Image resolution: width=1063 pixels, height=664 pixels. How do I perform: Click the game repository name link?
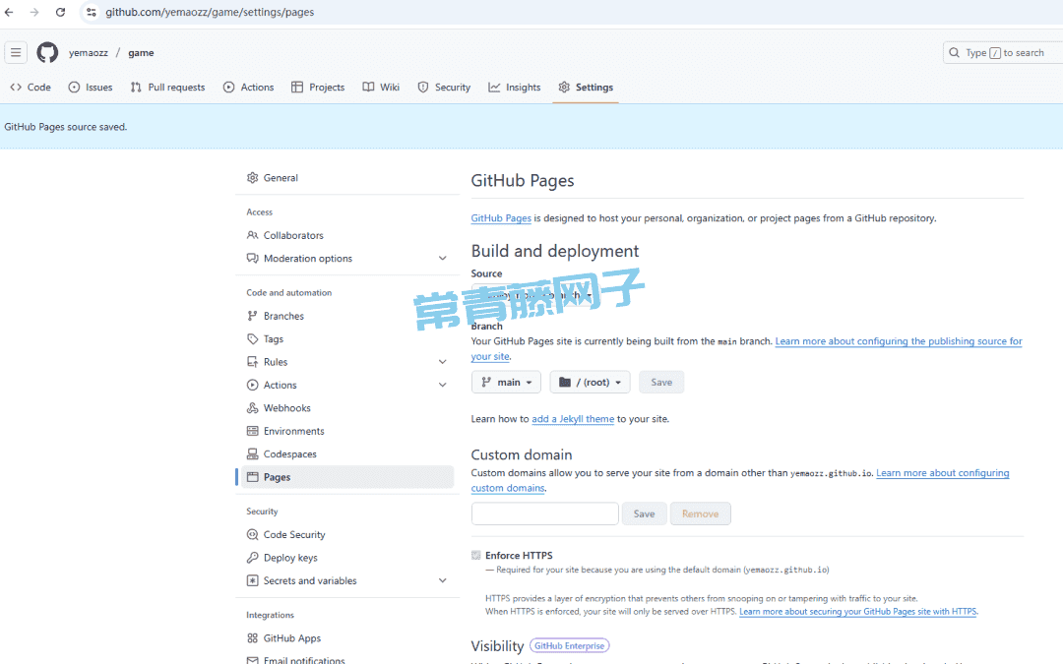141,53
